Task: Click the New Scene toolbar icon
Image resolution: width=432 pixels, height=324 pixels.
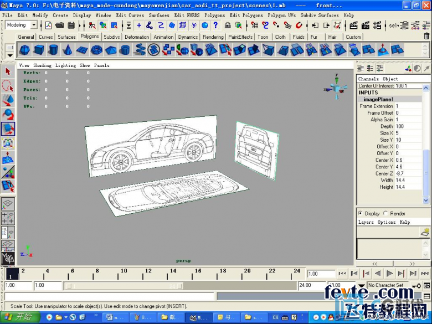Action: pyautogui.click(x=49, y=25)
